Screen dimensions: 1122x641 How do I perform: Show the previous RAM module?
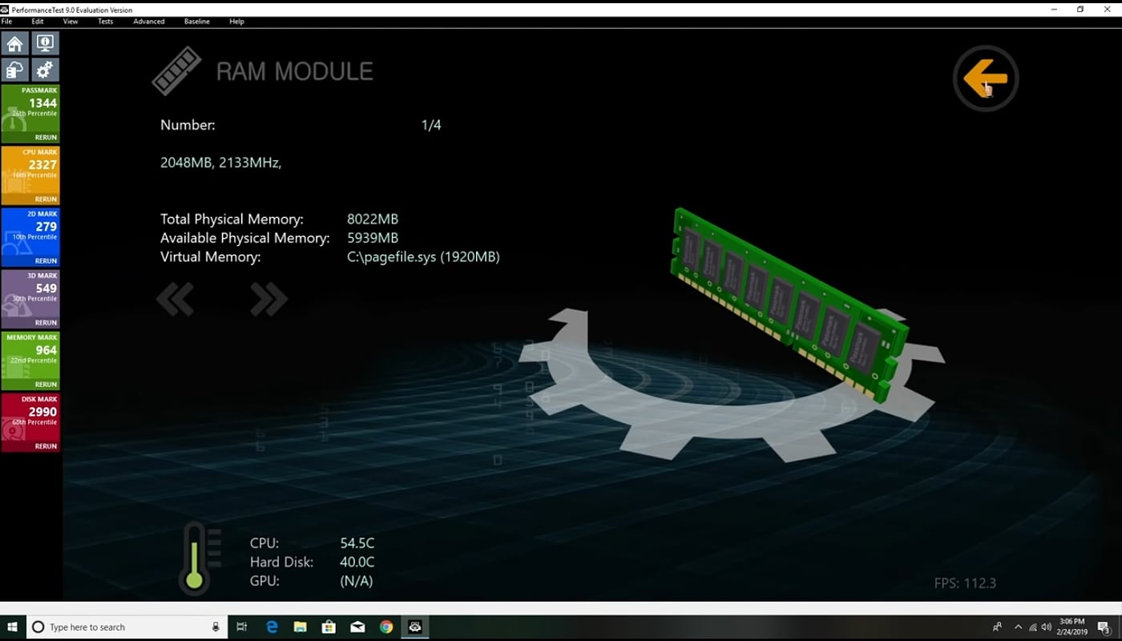(x=176, y=299)
